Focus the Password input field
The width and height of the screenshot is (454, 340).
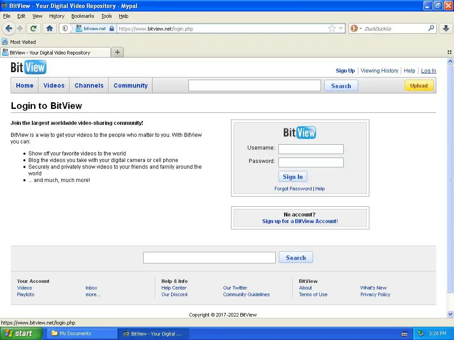pos(311,162)
